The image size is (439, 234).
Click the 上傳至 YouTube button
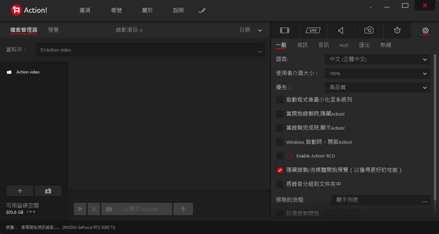[137, 209]
